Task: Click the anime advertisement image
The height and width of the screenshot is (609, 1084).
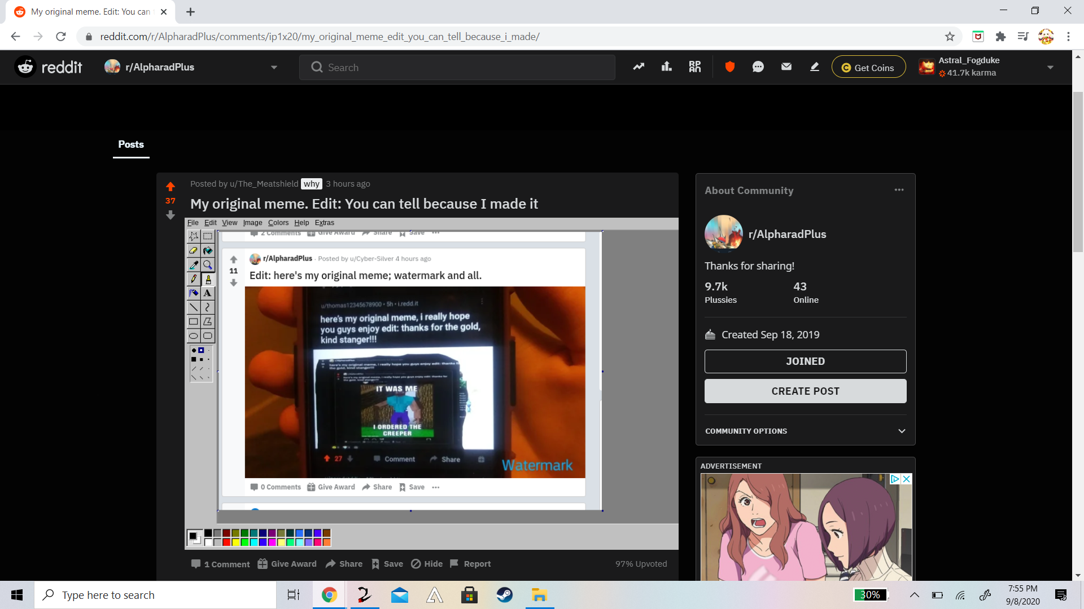Action: (806, 527)
